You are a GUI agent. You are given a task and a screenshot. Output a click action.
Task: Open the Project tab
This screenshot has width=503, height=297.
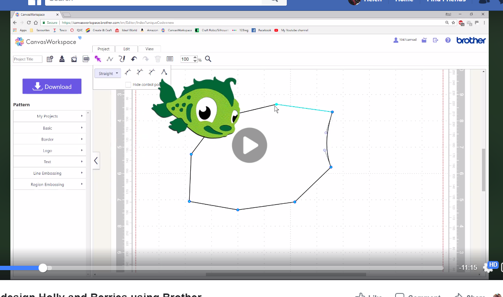tap(103, 49)
